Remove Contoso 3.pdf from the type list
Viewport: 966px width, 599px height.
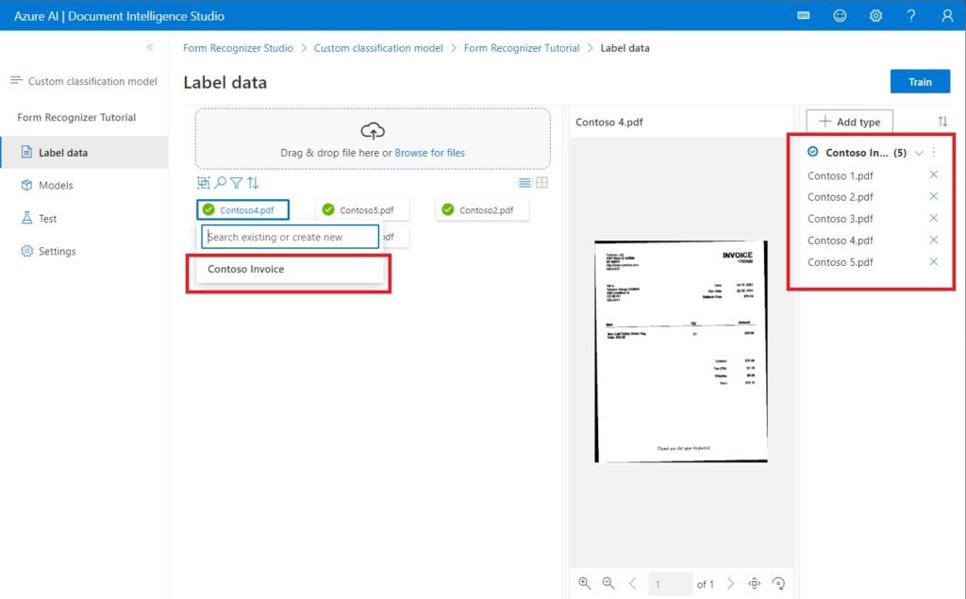click(933, 218)
